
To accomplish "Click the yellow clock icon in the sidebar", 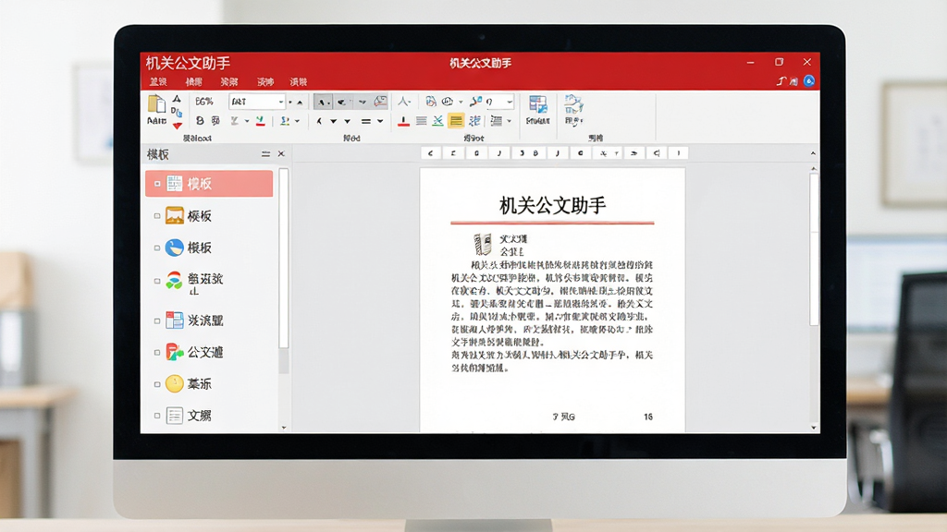I will click(175, 383).
